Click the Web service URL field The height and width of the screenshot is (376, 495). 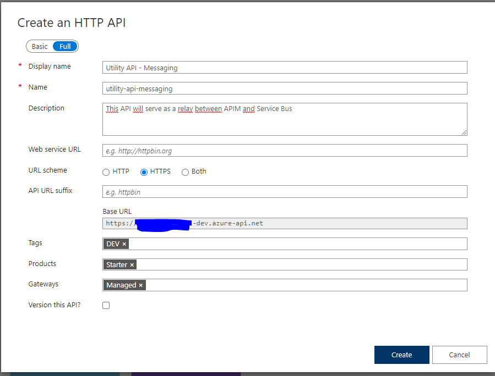coord(285,151)
